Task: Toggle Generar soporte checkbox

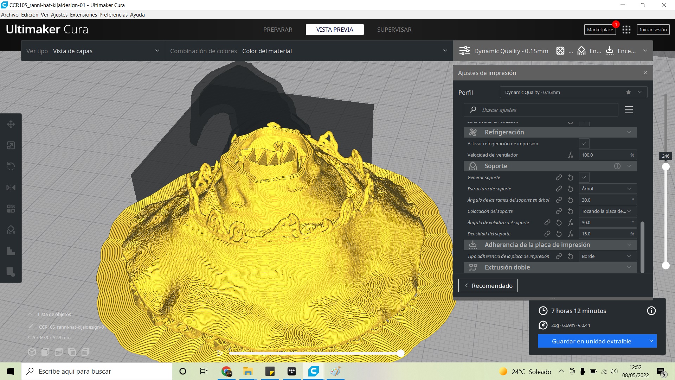Action: pos(584,178)
